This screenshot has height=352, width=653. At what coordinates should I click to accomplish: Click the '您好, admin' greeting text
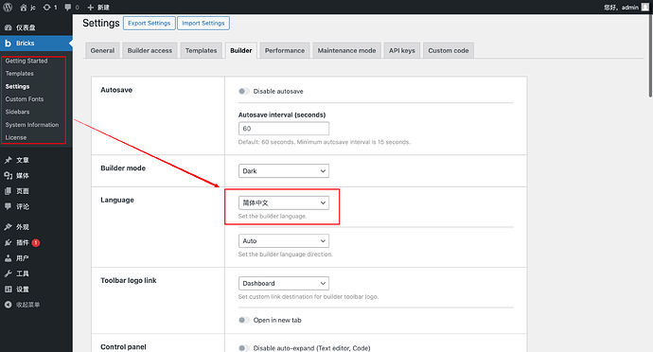621,7
